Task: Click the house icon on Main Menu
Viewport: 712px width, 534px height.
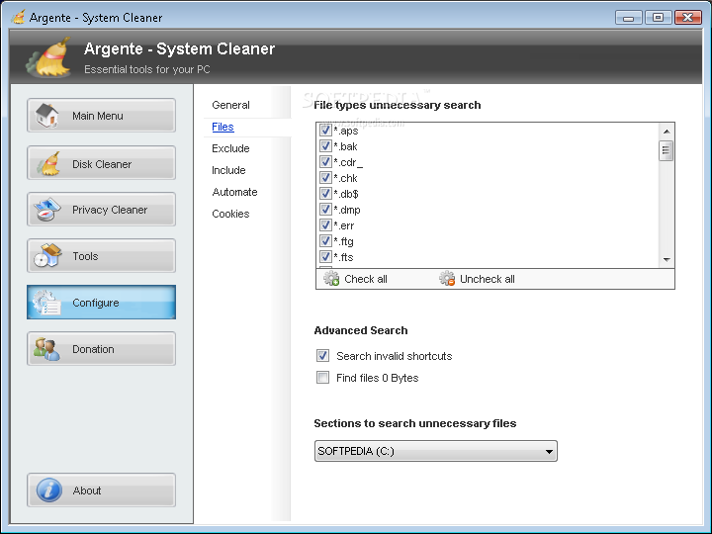Action: tap(47, 116)
